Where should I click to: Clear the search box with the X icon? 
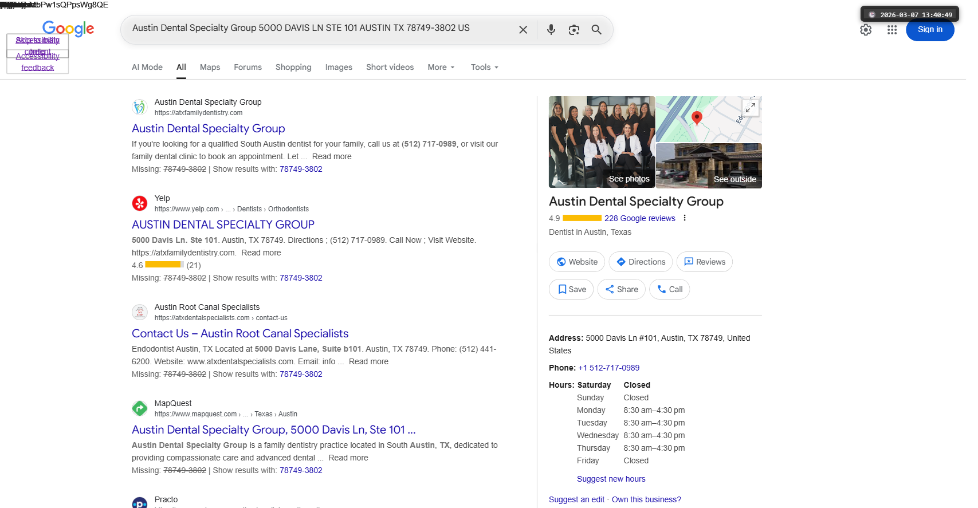(x=523, y=30)
